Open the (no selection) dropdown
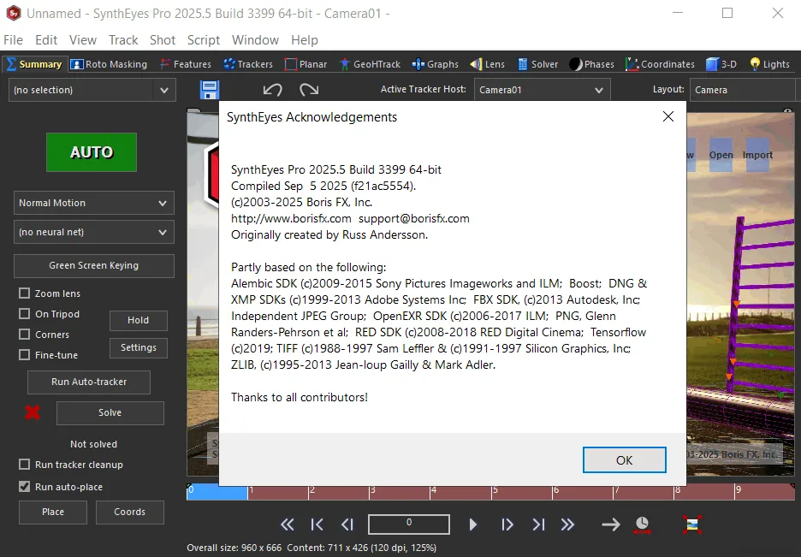Image resolution: width=801 pixels, height=557 pixels. (92, 90)
